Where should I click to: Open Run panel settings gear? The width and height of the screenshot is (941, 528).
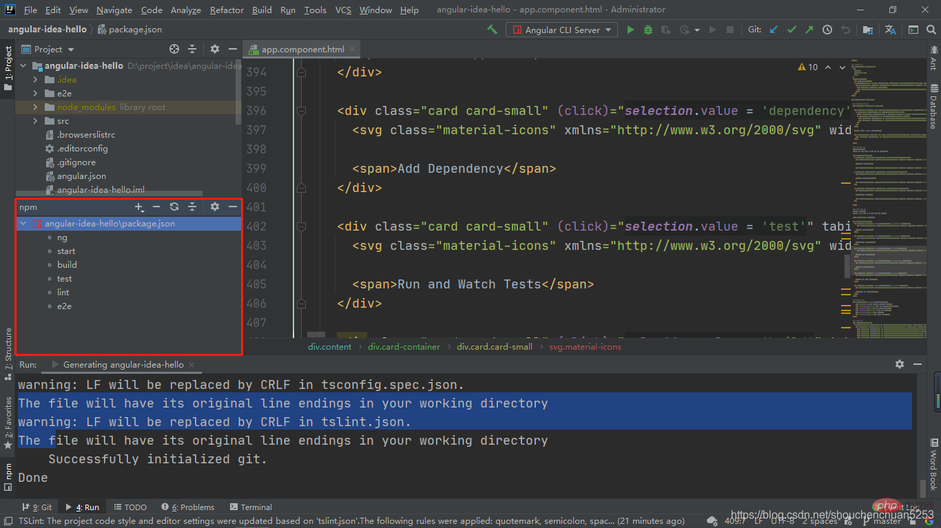click(x=900, y=364)
